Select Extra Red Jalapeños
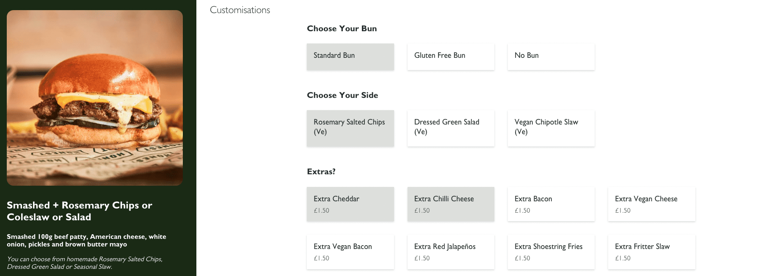This screenshot has height=276, width=758. click(x=450, y=251)
